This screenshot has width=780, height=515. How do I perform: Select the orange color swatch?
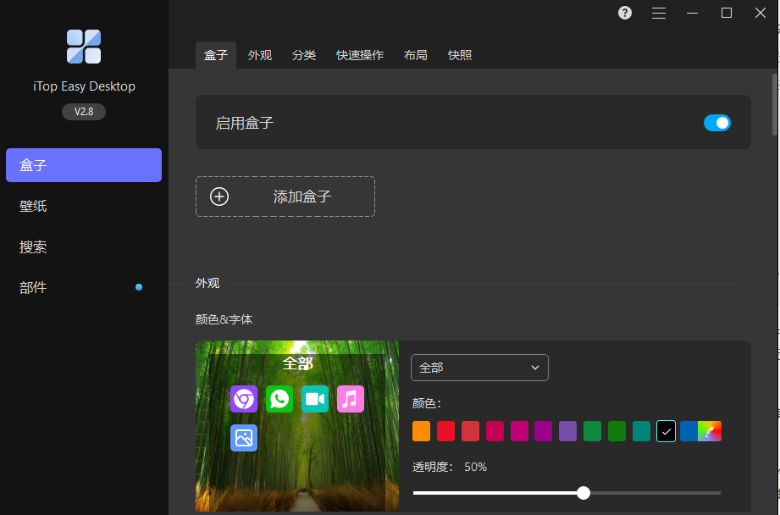[421, 431]
